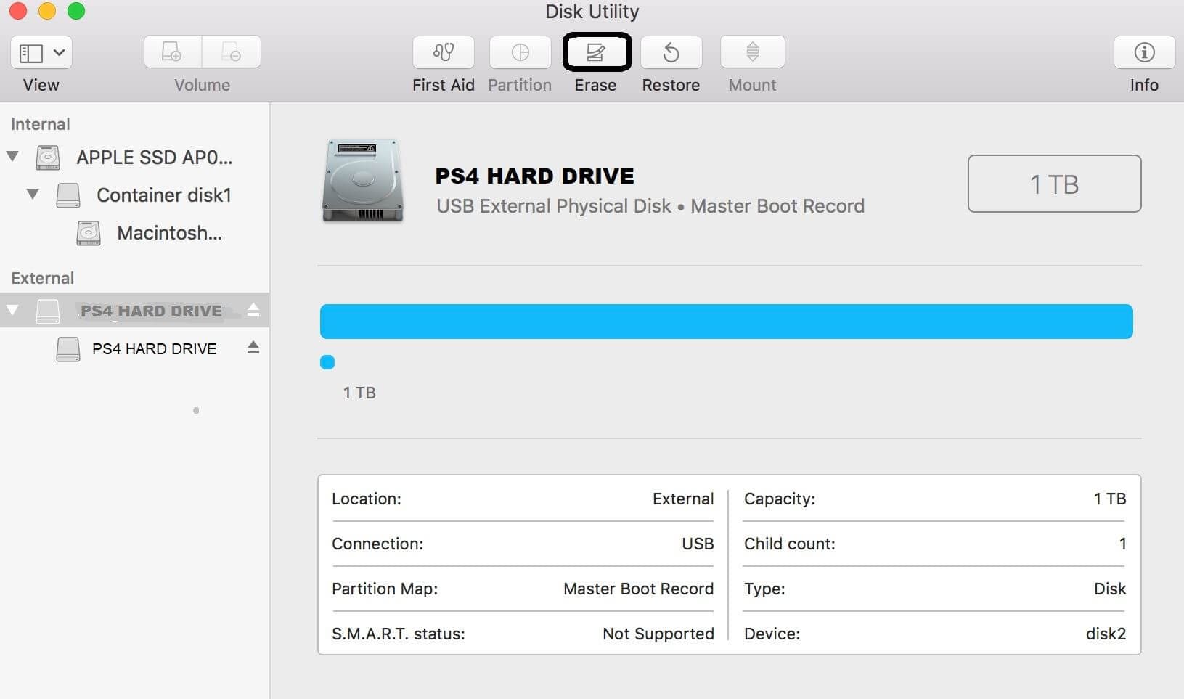
Task: Click the Macintosh volume disk icon
Action: point(89,232)
